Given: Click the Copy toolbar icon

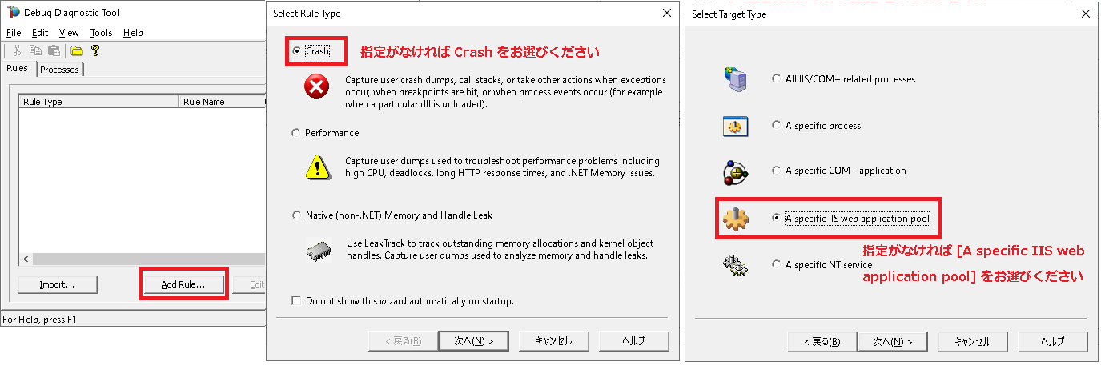Looking at the screenshot, I should coord(34,50).
